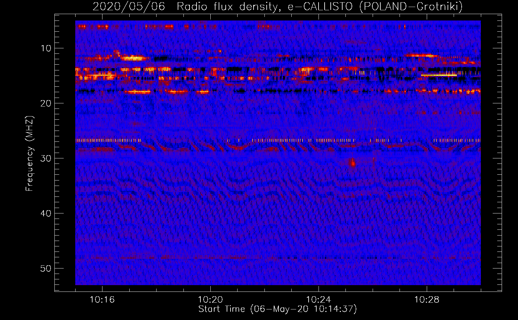Click the frequency tick label 20

(46, 103)
